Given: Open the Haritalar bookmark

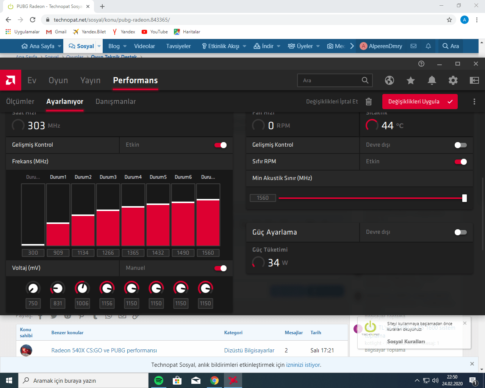Looking at the screenshot, I should click(x=187, y=32).
